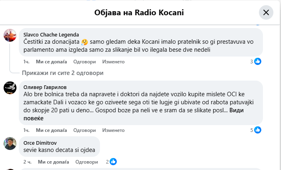Image resolution: width=281 pixels, height=170 pixels.
Task: Open Slavco Chache Legenda's profile picture
Action: click(10, 36)
